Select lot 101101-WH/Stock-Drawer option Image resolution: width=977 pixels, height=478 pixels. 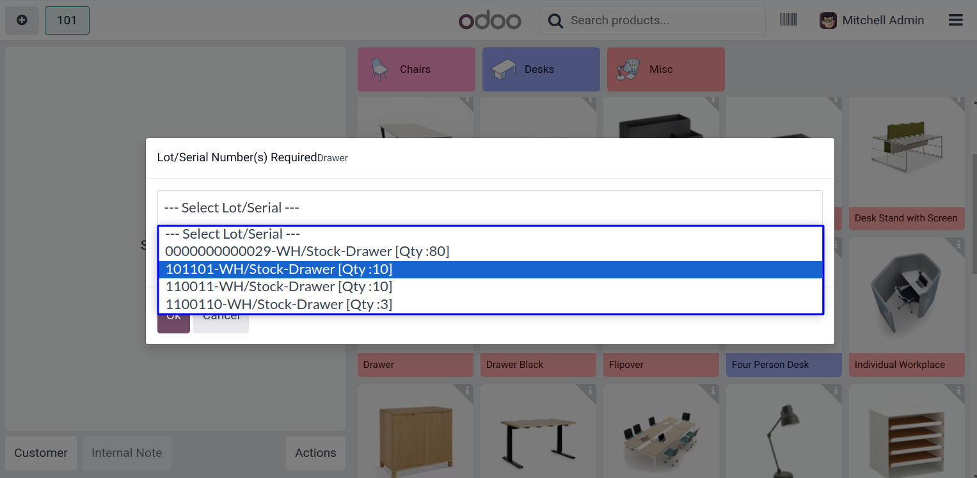(x=278, y=269)
